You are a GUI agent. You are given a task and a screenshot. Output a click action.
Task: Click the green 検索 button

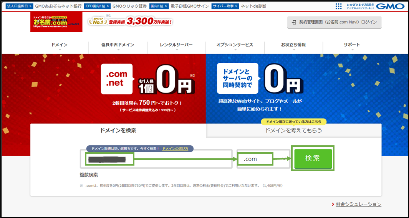point(313,158)
